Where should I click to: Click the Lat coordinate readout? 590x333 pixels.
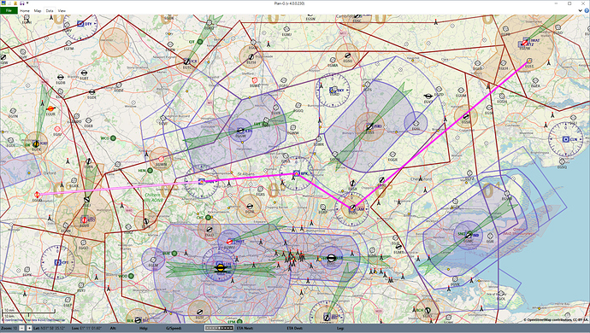50,328
